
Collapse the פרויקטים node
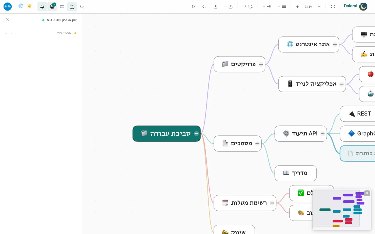[261, 64]
